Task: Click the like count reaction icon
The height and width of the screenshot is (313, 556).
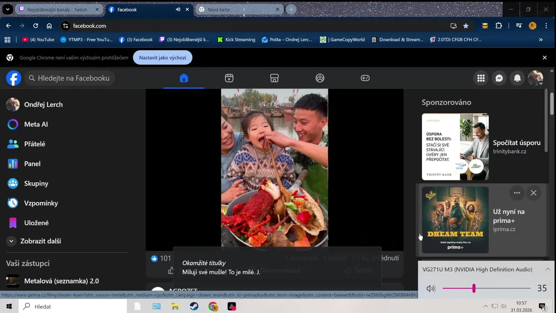Action: 154,258
